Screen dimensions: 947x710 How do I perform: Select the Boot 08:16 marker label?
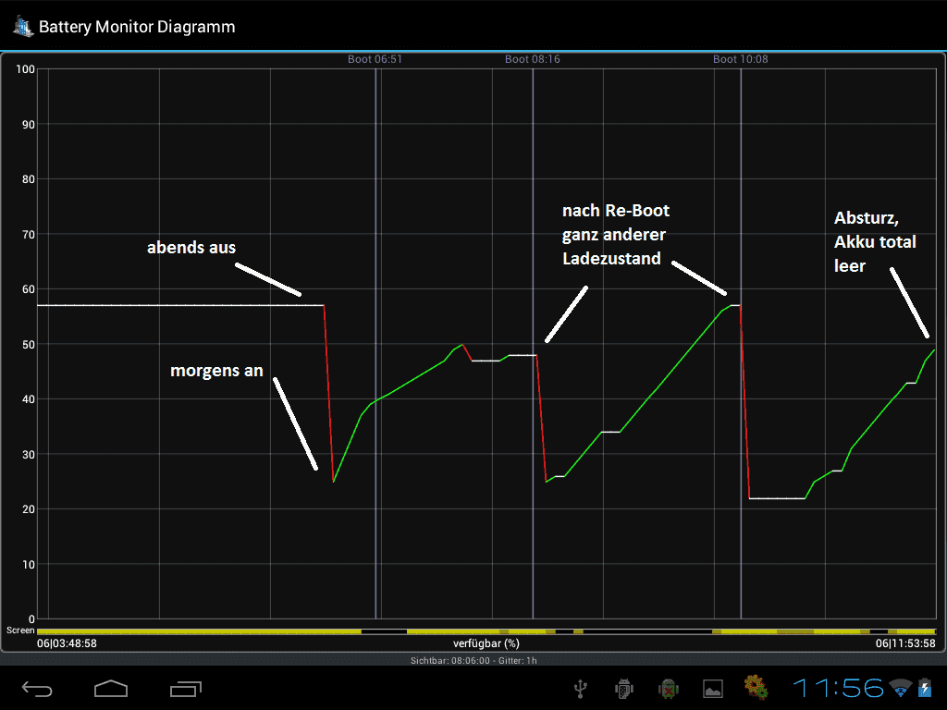click(532, 59)
